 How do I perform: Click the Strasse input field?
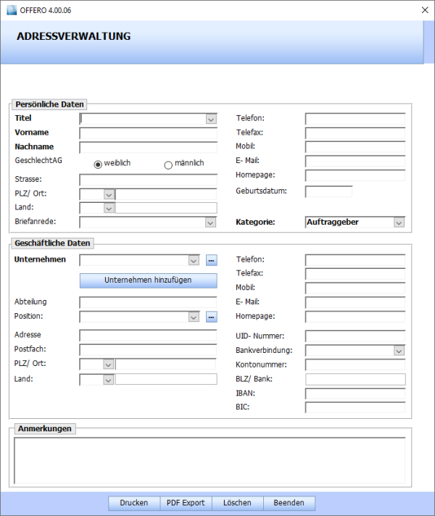pyautogui.click(x=148, y=180)
